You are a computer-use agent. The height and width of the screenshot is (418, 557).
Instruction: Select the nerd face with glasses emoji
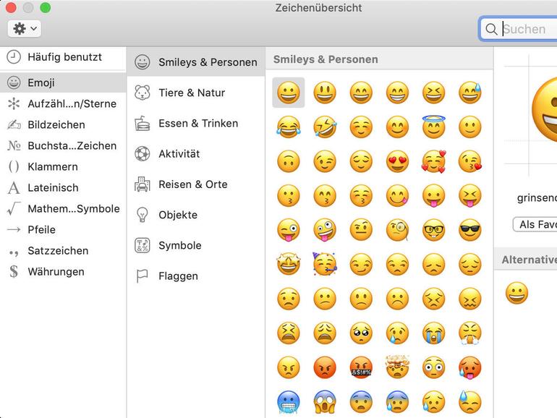click(433, 230)
